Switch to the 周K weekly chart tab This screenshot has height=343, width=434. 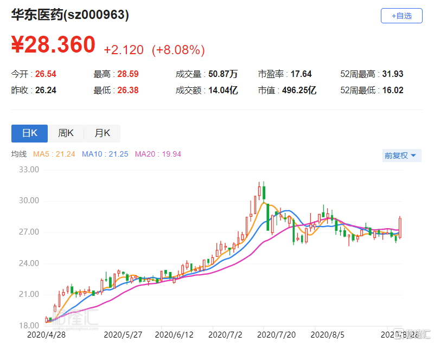click(66, 133)
